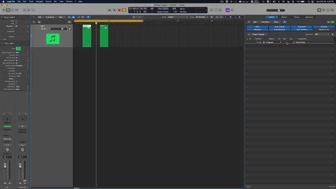Adjust the Inst 1 track header volume slider

(59, 29)
